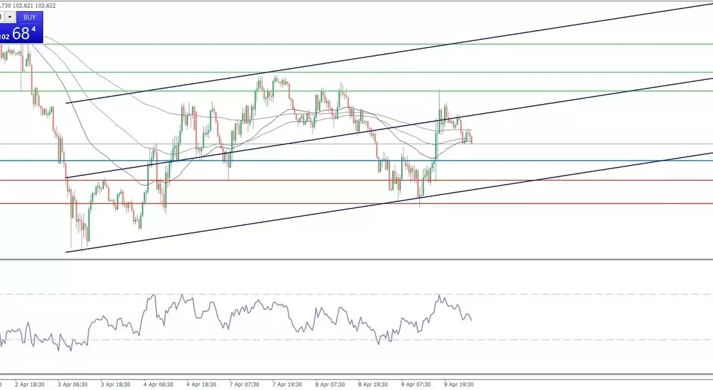The height and width of the screenshot is (390, 713).
Task: Select the lower black channel trendline
Action: 586,172
